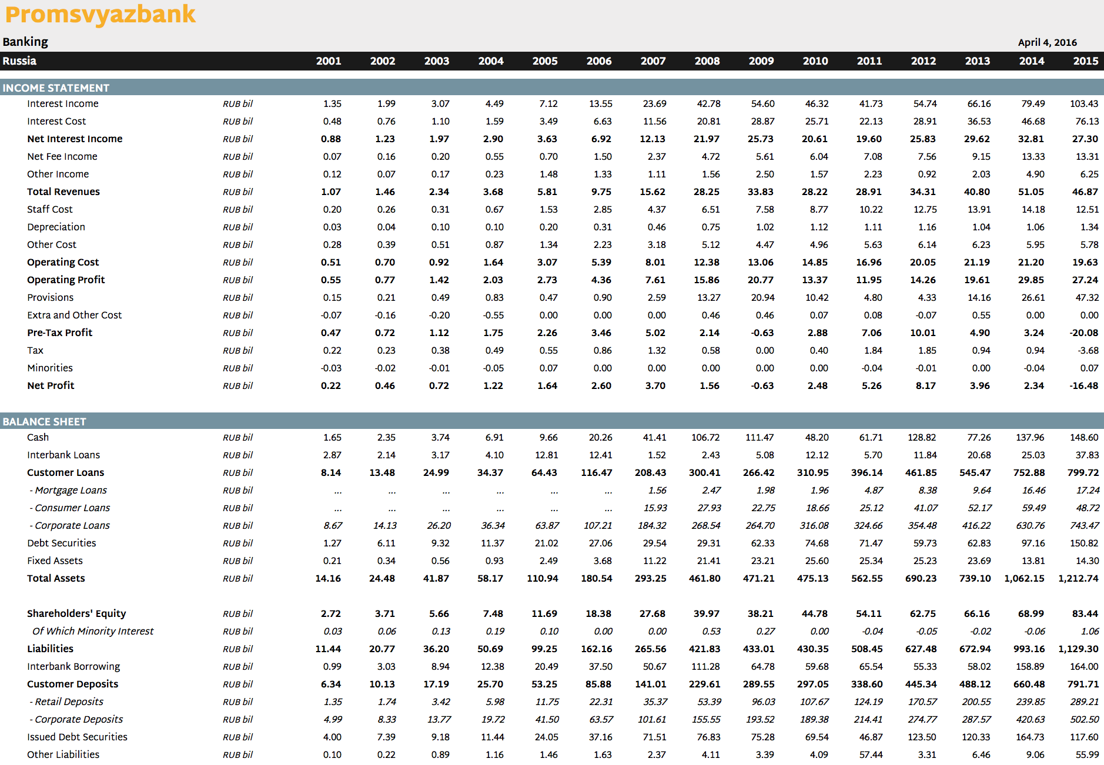This screenshot has height=765, width=1104.
Task: Select the Corporate Loans row label
Action: tap(70, 526)
